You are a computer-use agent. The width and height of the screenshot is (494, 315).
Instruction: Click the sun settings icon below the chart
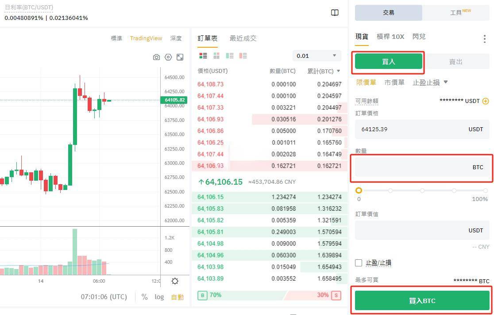(174, 281)
